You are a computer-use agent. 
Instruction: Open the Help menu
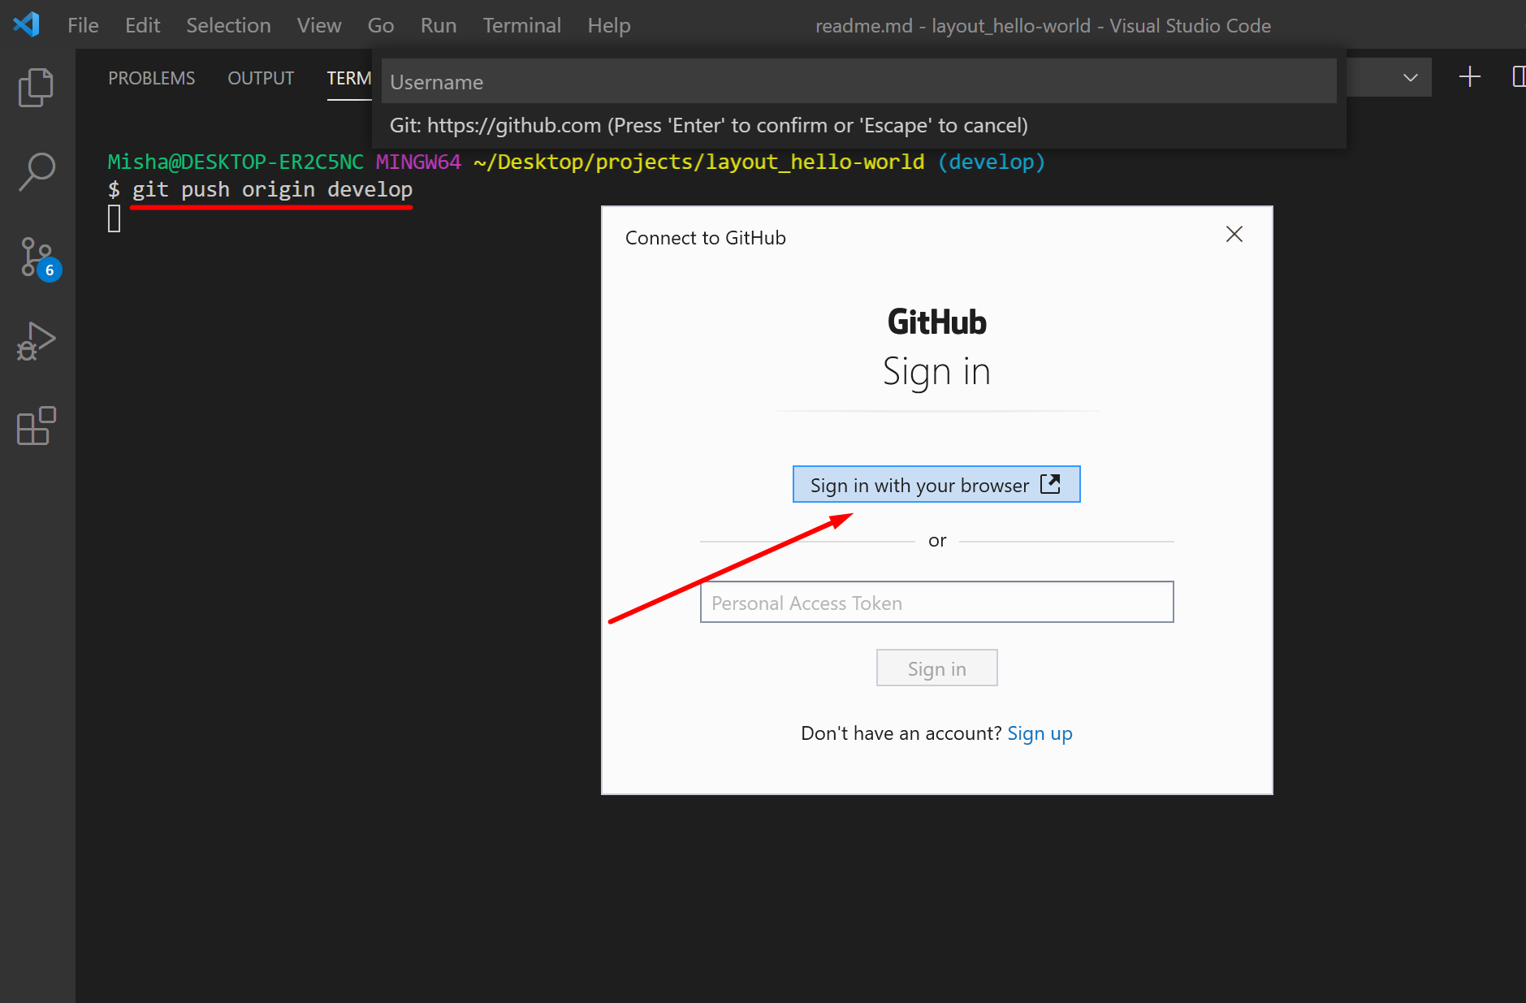pyautogui.click(x=609, y=25)
